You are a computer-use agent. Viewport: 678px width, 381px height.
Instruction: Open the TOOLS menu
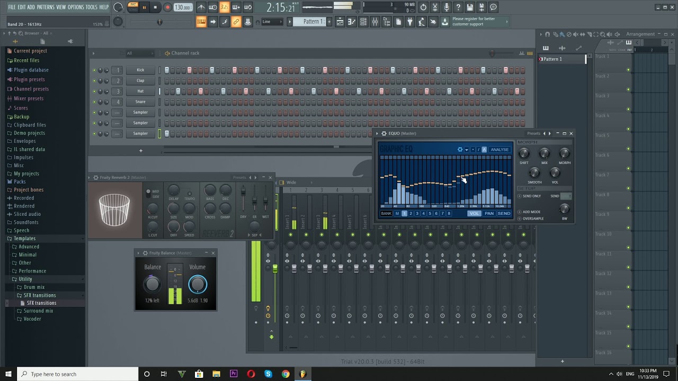click(x=92, y=7)
